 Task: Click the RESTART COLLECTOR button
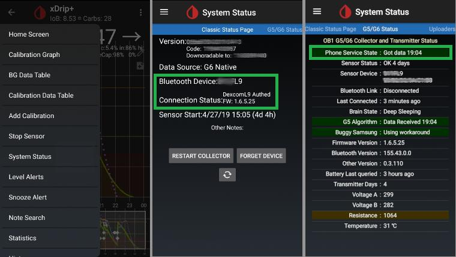pos(201,156)
